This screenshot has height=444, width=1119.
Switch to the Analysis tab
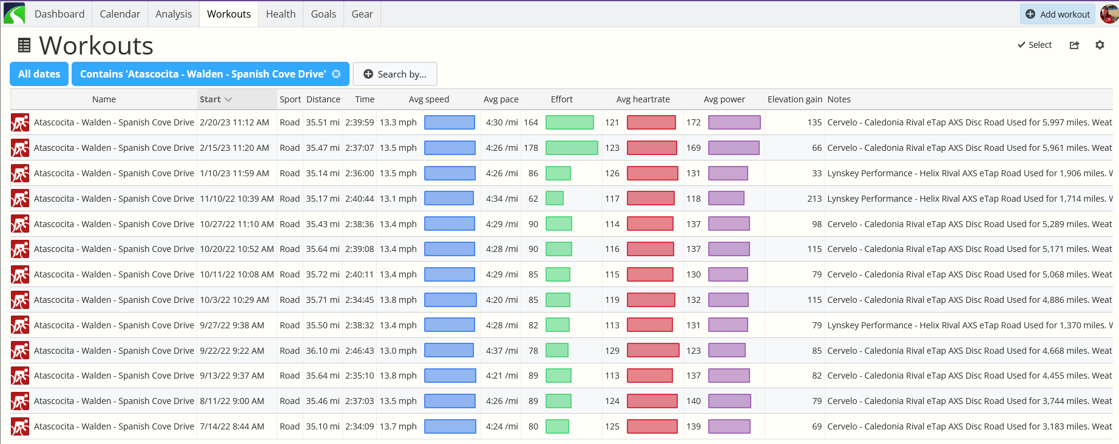click(174, 14)
